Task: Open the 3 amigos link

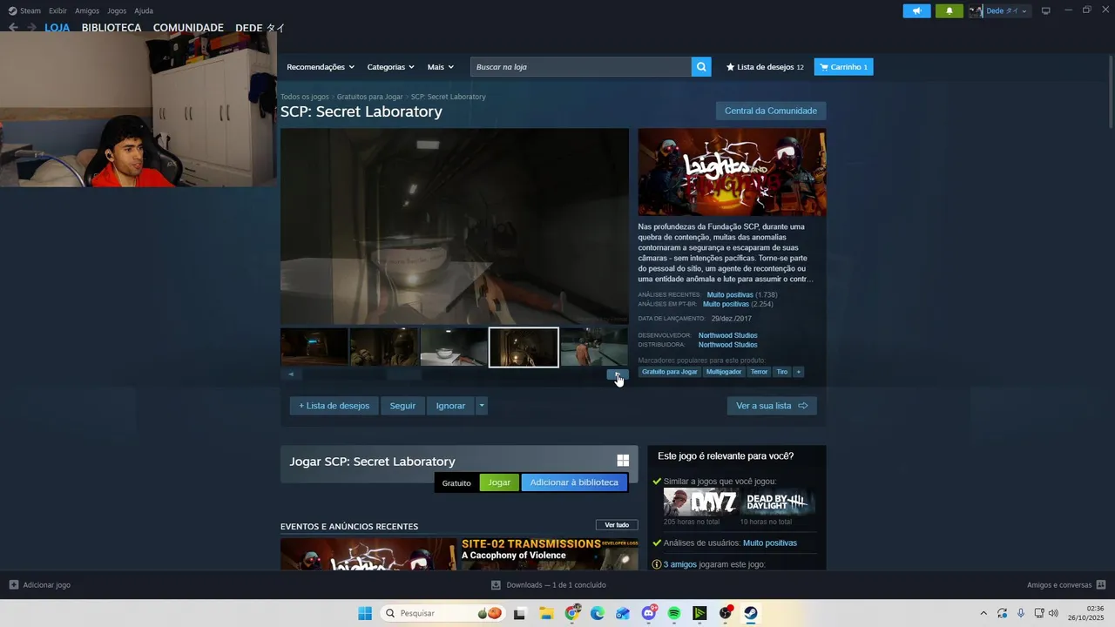Action: click(x=679, y=564)
